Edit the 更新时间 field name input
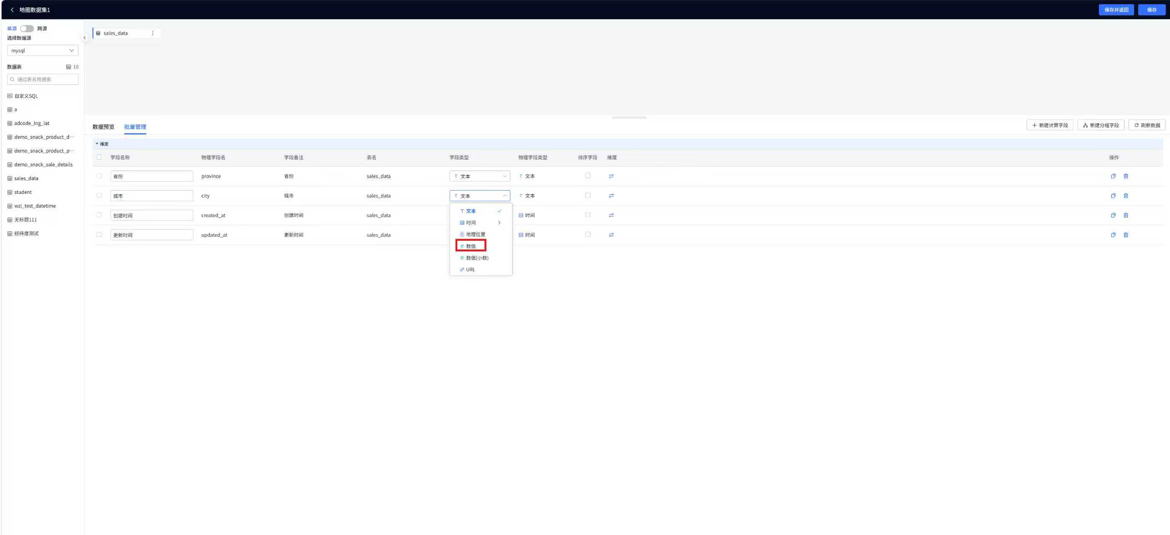The width and height of the screenshot is (1170, 535). 152,235
